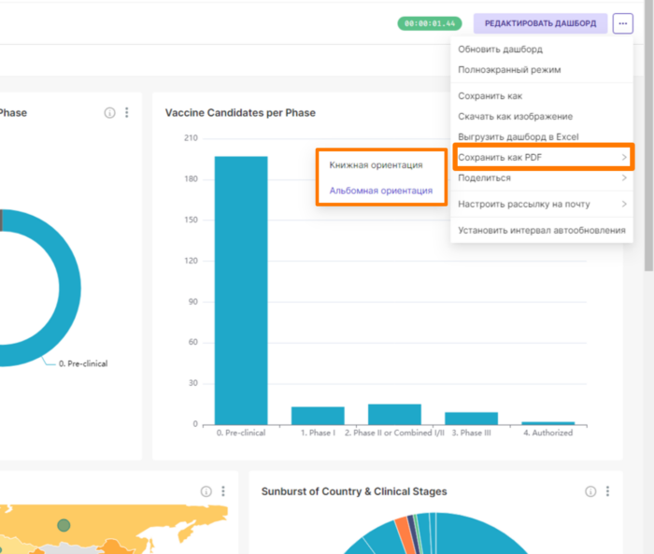Open kebab menu of left Phase chart

click(x=127, y=112)
